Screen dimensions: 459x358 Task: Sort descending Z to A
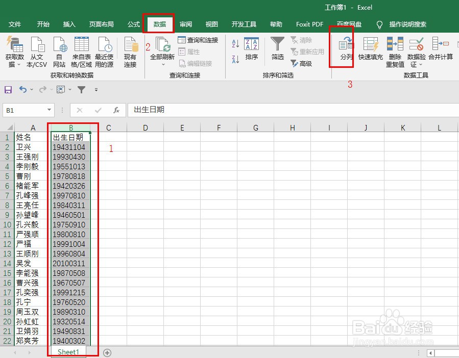tap(236, 59)
